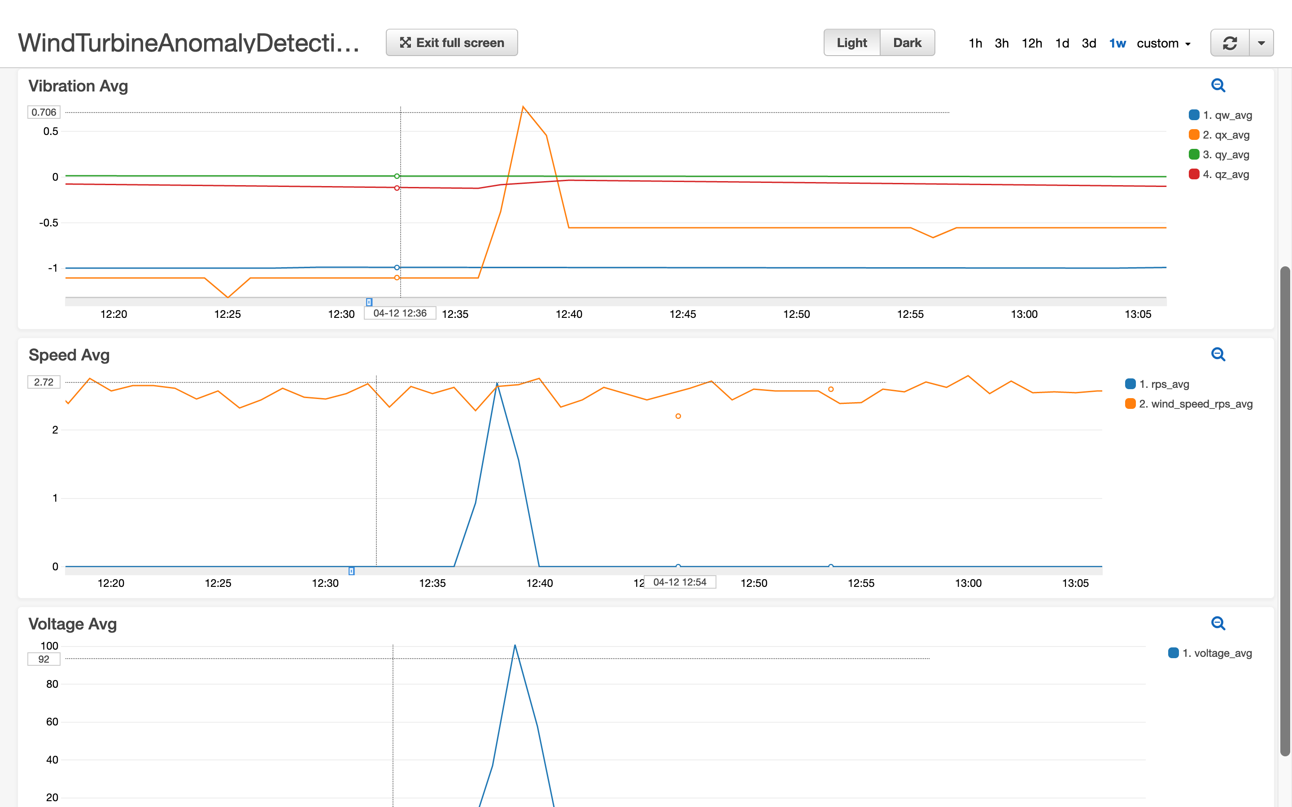The width and height of the screenshot is (1292, 807).
Task: Click the Voltage Avg zoom-out magnifier icon
Action: 1218,623
